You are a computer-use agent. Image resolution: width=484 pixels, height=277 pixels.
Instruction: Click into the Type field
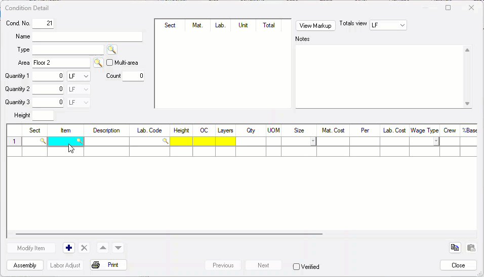[x=68, y=50]
